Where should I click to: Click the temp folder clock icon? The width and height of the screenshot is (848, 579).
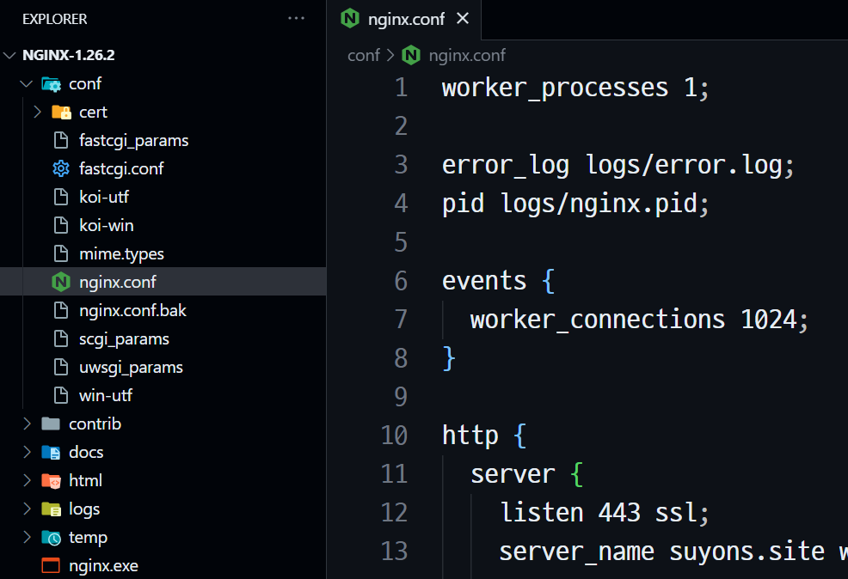pyautogui.click(x=51, y=538)
